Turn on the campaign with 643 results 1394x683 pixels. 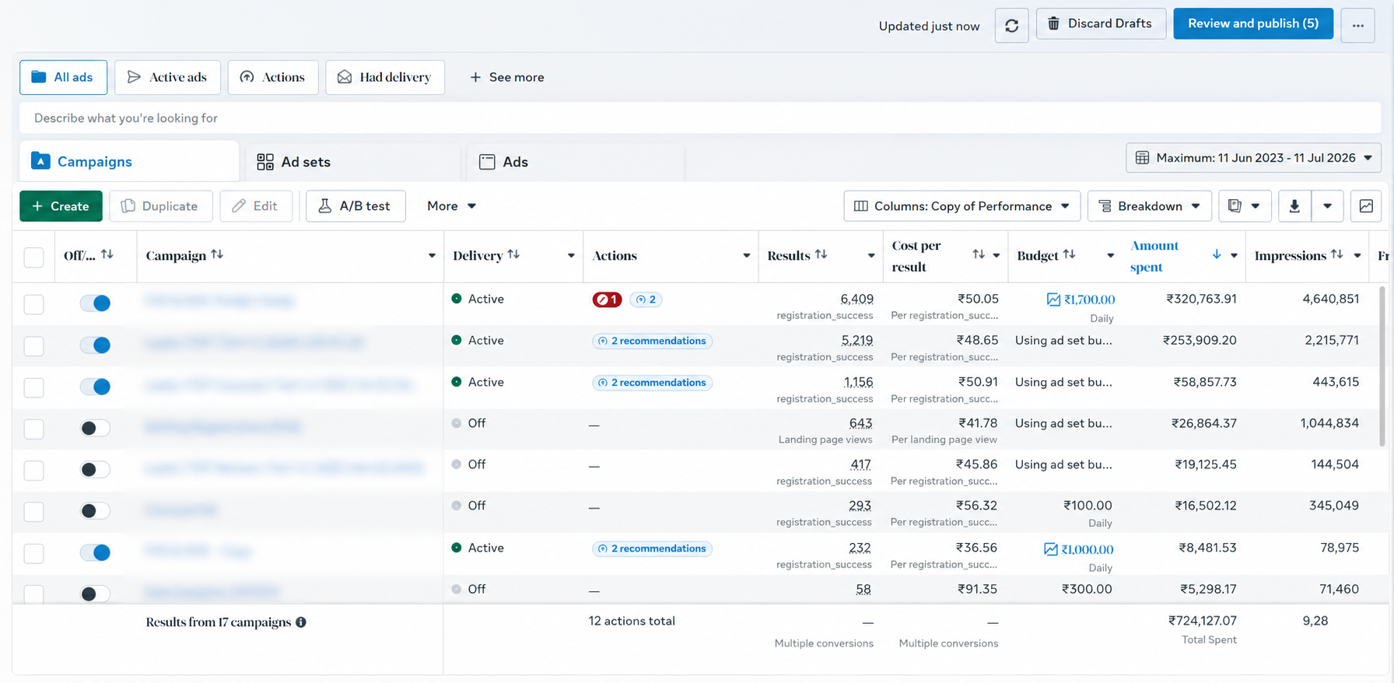(x=96, y=428)
